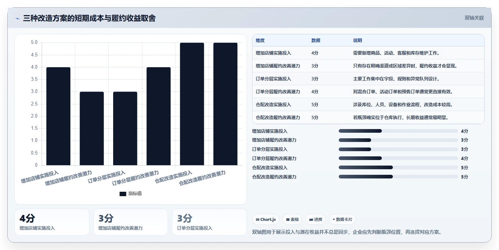Open the 3分 增加店铺履约改善潜力 data card
The height and width of the screenshot is (250, 499).
[x=130, y=222]
